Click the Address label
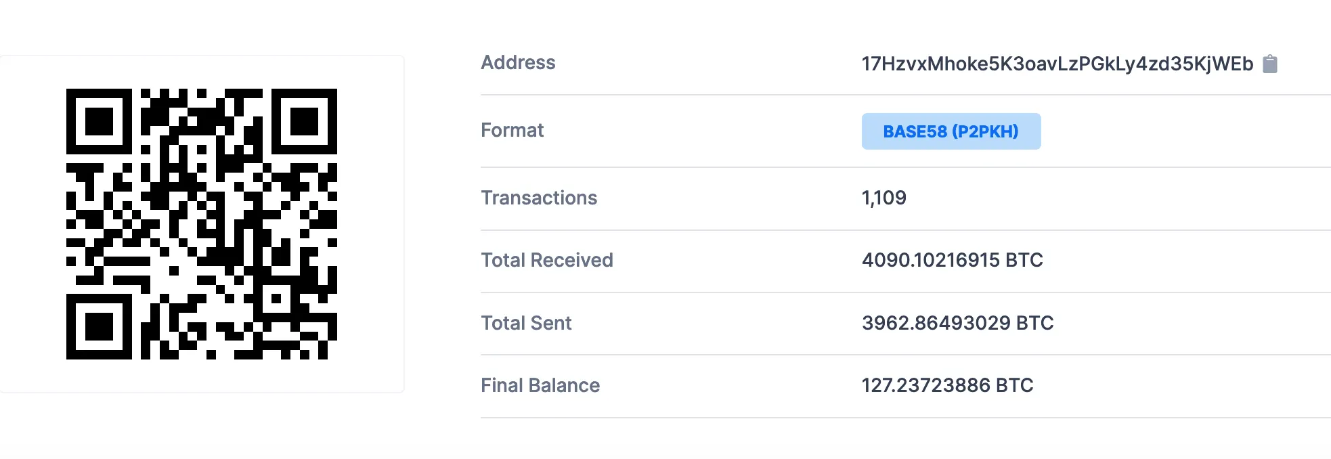The image size is (1331, 459). 518,62
